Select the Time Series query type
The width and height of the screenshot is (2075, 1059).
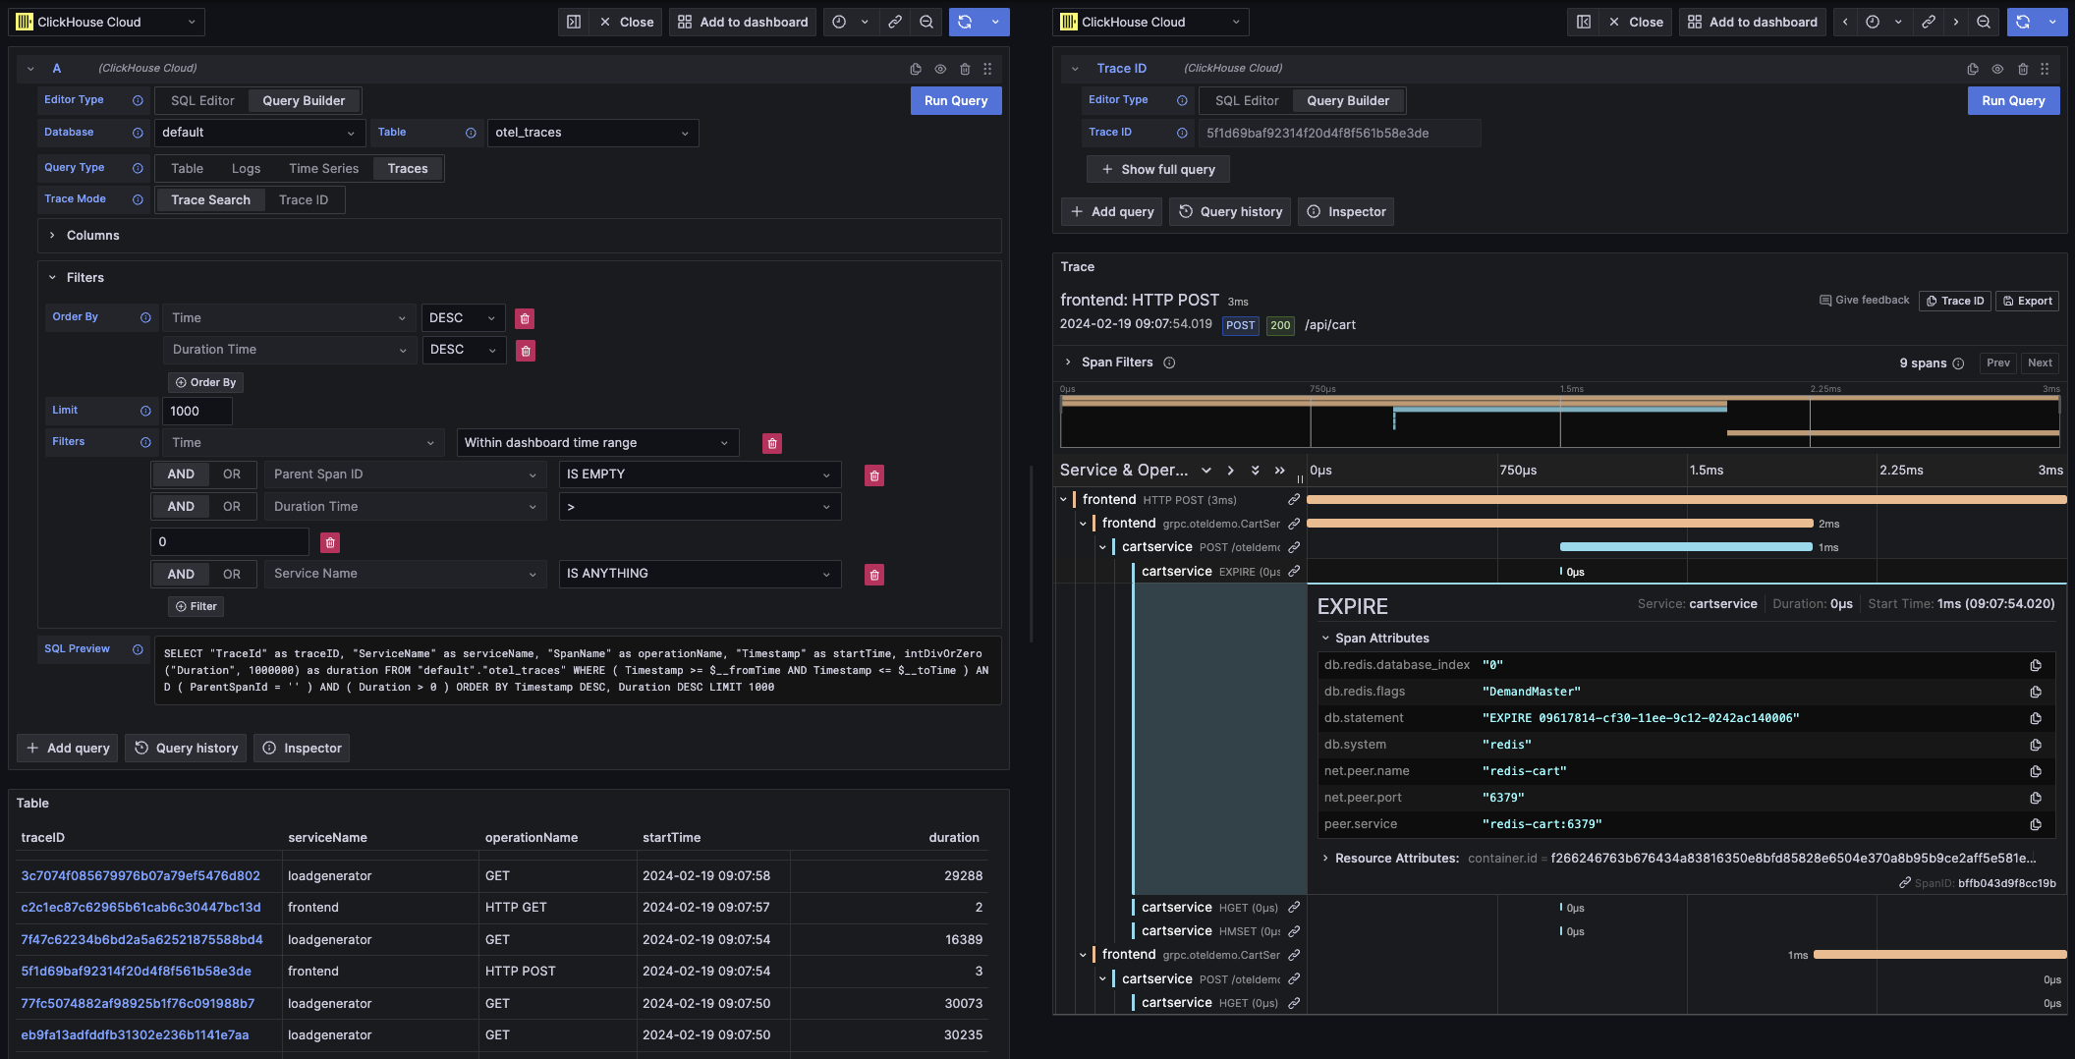323,169
